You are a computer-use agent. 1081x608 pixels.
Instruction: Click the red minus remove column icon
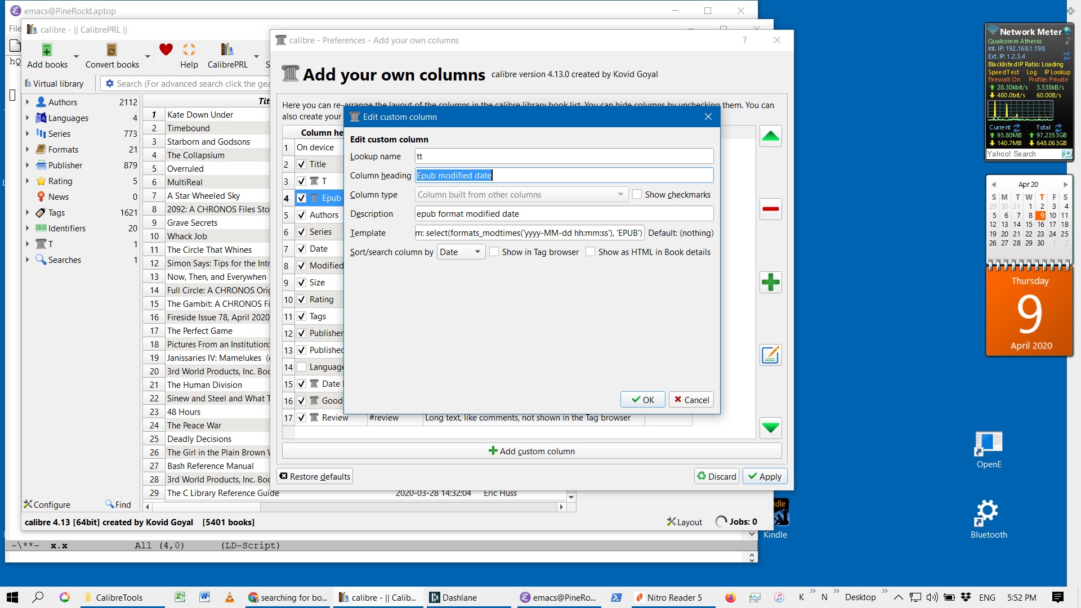(x=770, y=209)
